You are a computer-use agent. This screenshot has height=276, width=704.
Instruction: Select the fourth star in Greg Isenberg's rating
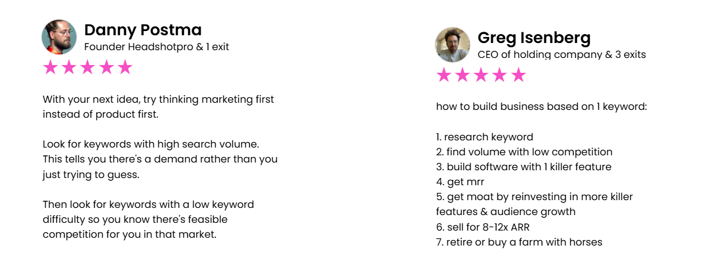coord(500,75)
